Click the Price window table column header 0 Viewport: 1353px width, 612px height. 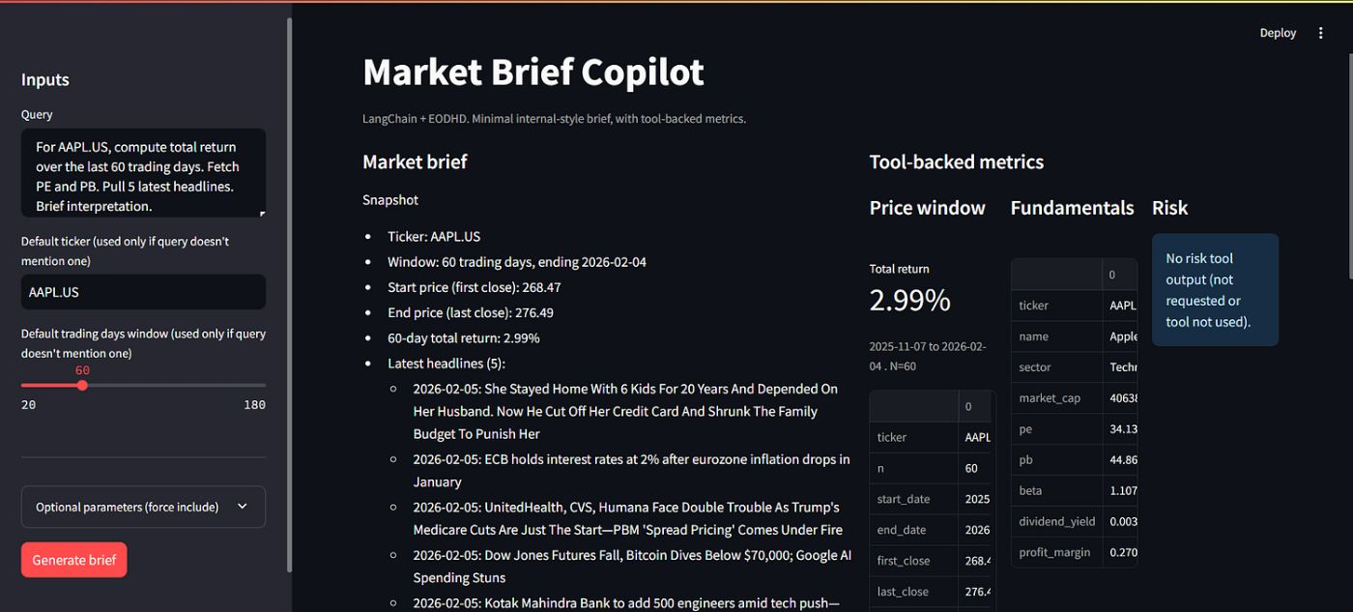[x=969, y=406]
